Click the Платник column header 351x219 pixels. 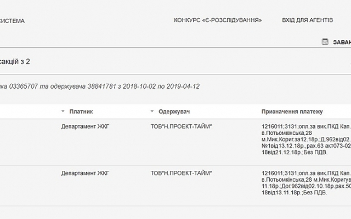pos(81,112)
